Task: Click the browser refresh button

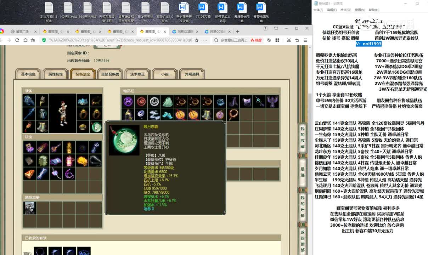Action: (x=17, y=40)
